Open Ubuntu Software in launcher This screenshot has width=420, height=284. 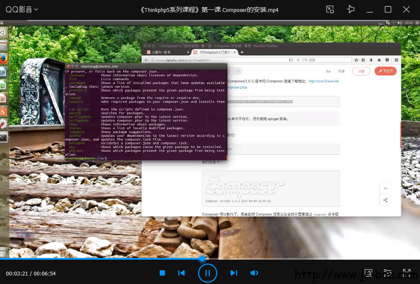(3, 111)
